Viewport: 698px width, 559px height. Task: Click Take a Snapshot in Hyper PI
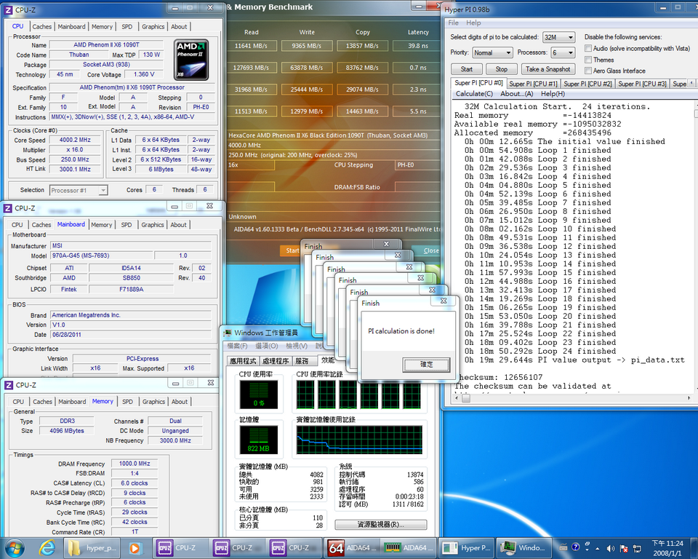pyautogui.click(x=547, y=69)
